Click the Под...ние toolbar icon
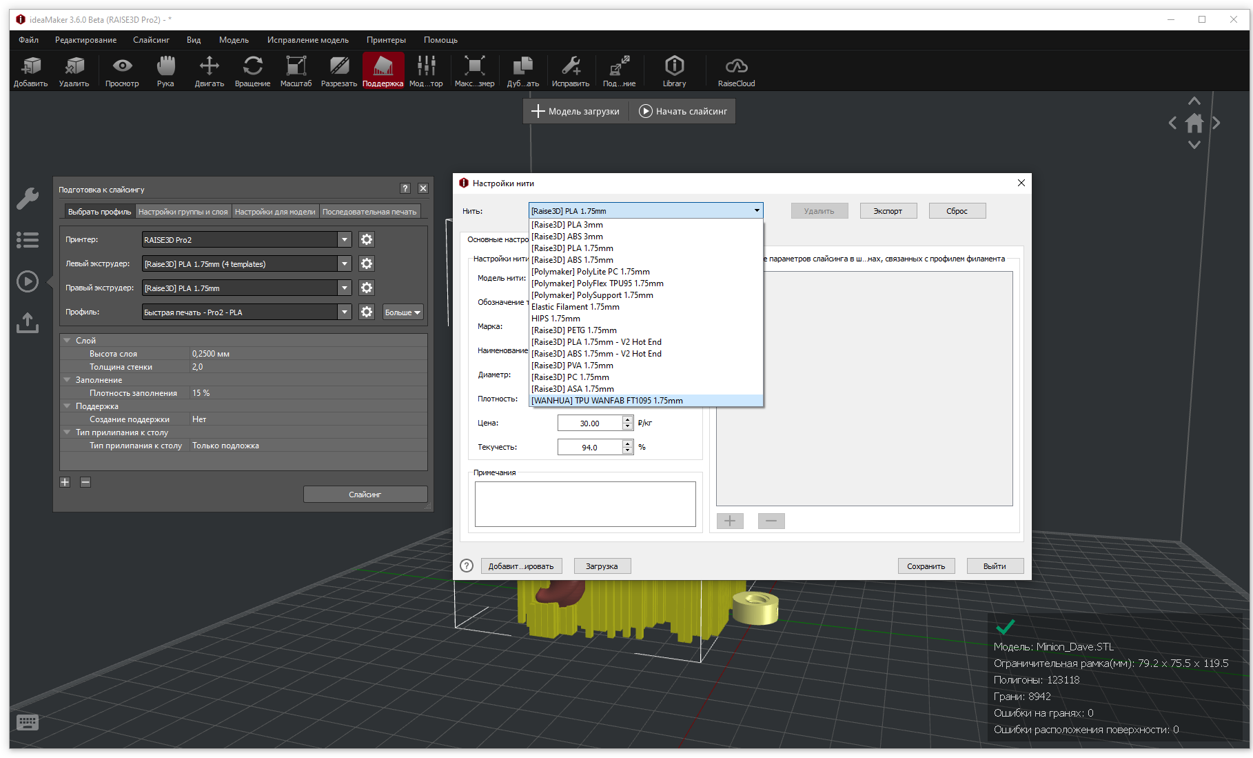Screen dimensions: 1253x758 [620, 71]
